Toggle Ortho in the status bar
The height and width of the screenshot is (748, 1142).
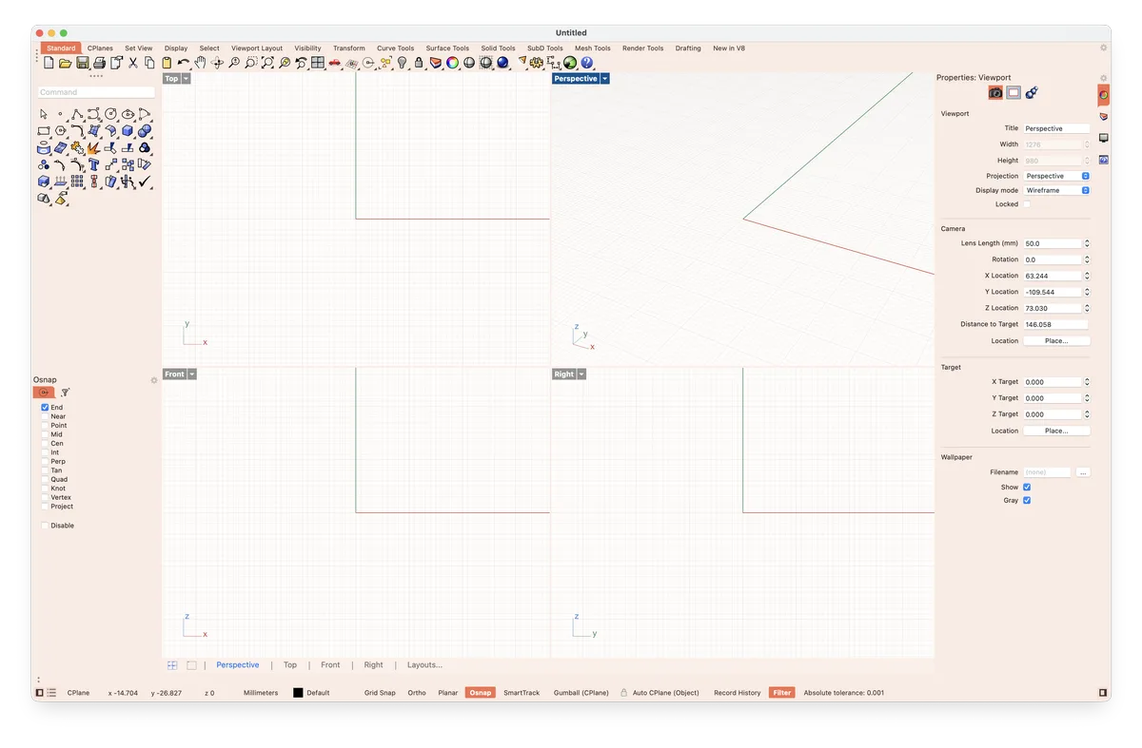click(417, 693)
